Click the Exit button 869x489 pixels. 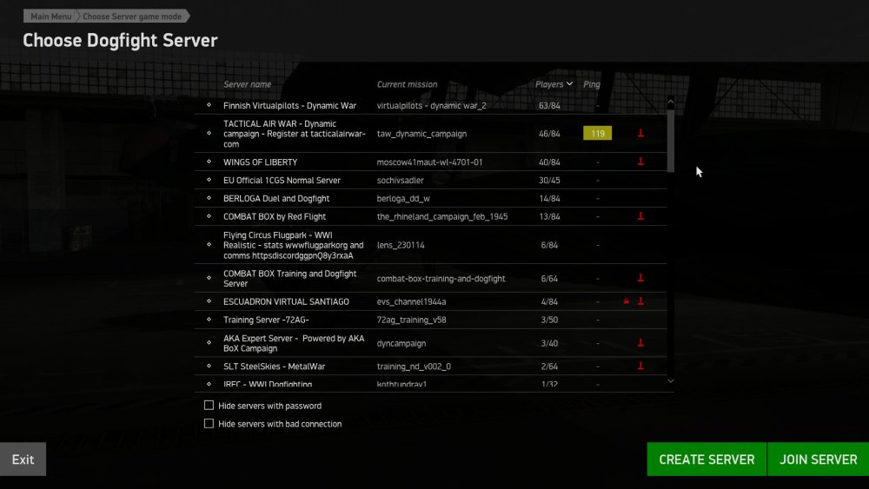23,459
